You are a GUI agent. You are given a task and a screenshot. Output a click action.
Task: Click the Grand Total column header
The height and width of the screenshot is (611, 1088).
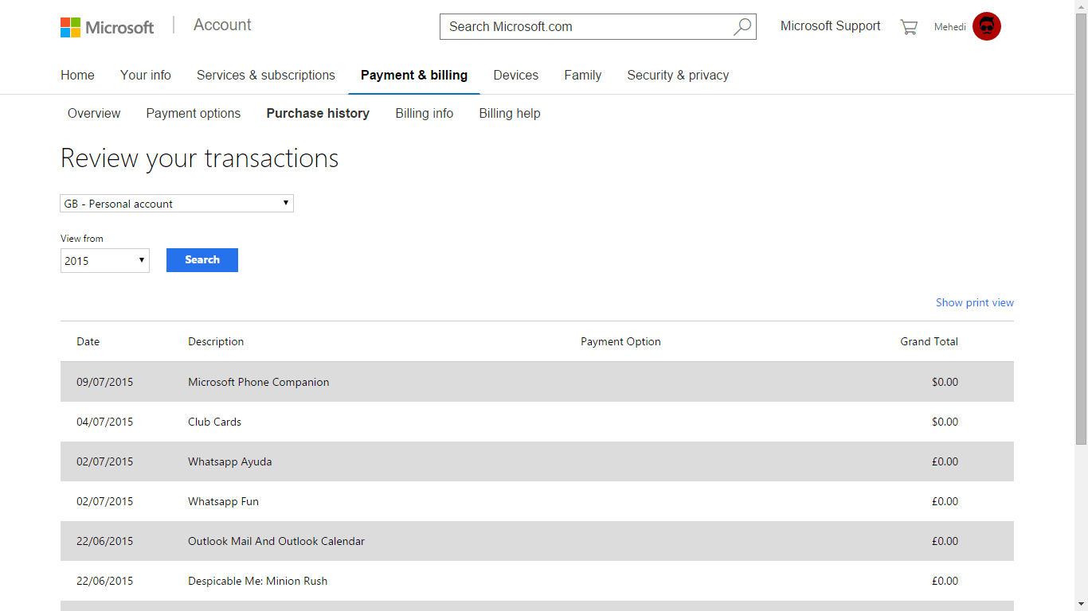[x=929, y=341]
